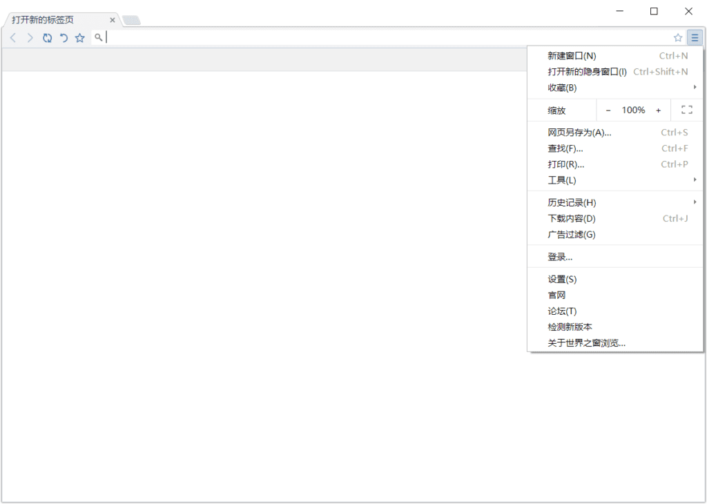This screenshot has width=707, height=504.
Task: Visit 官网 via the menu
Action: tap(615, 295)
